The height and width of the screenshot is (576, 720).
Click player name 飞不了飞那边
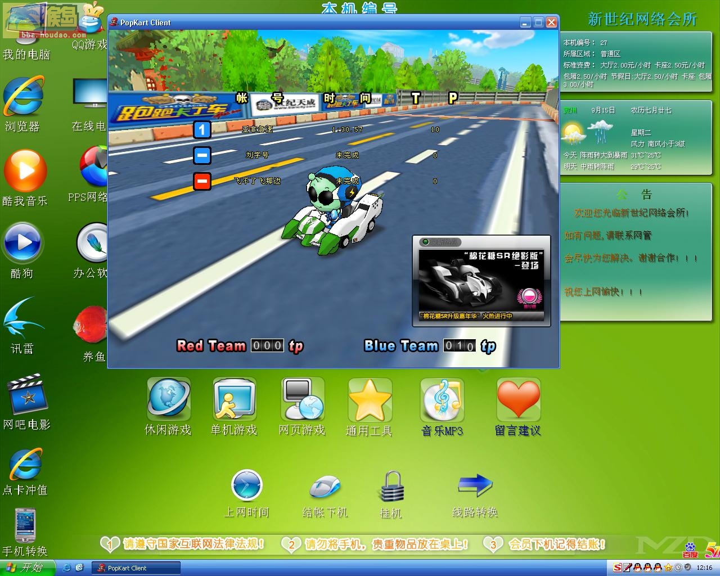(x=257, y=181)
